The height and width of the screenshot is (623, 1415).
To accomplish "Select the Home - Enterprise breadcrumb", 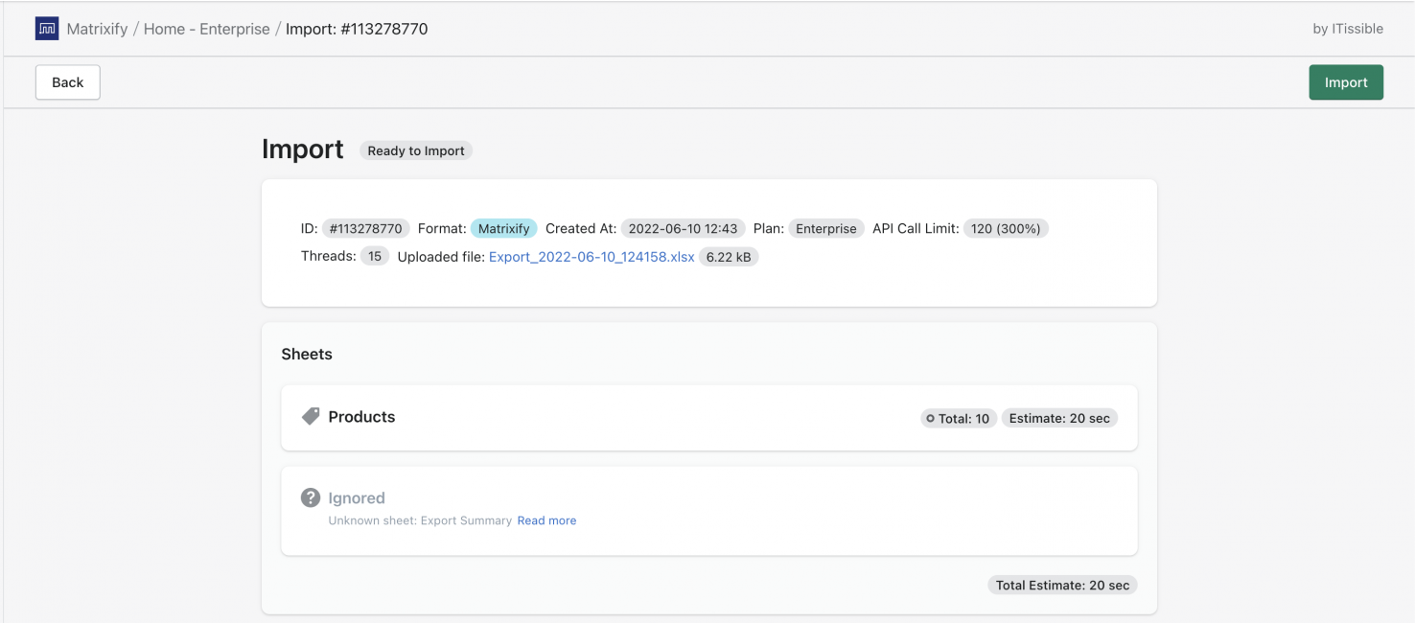I will 205,28.
